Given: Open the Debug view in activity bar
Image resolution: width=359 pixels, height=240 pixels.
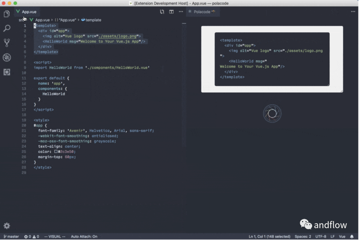Looking at the screenshot, I should pyautogui.click(x=7, y=57).
